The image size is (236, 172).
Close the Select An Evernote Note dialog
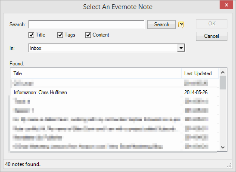(x=226, y=5)
